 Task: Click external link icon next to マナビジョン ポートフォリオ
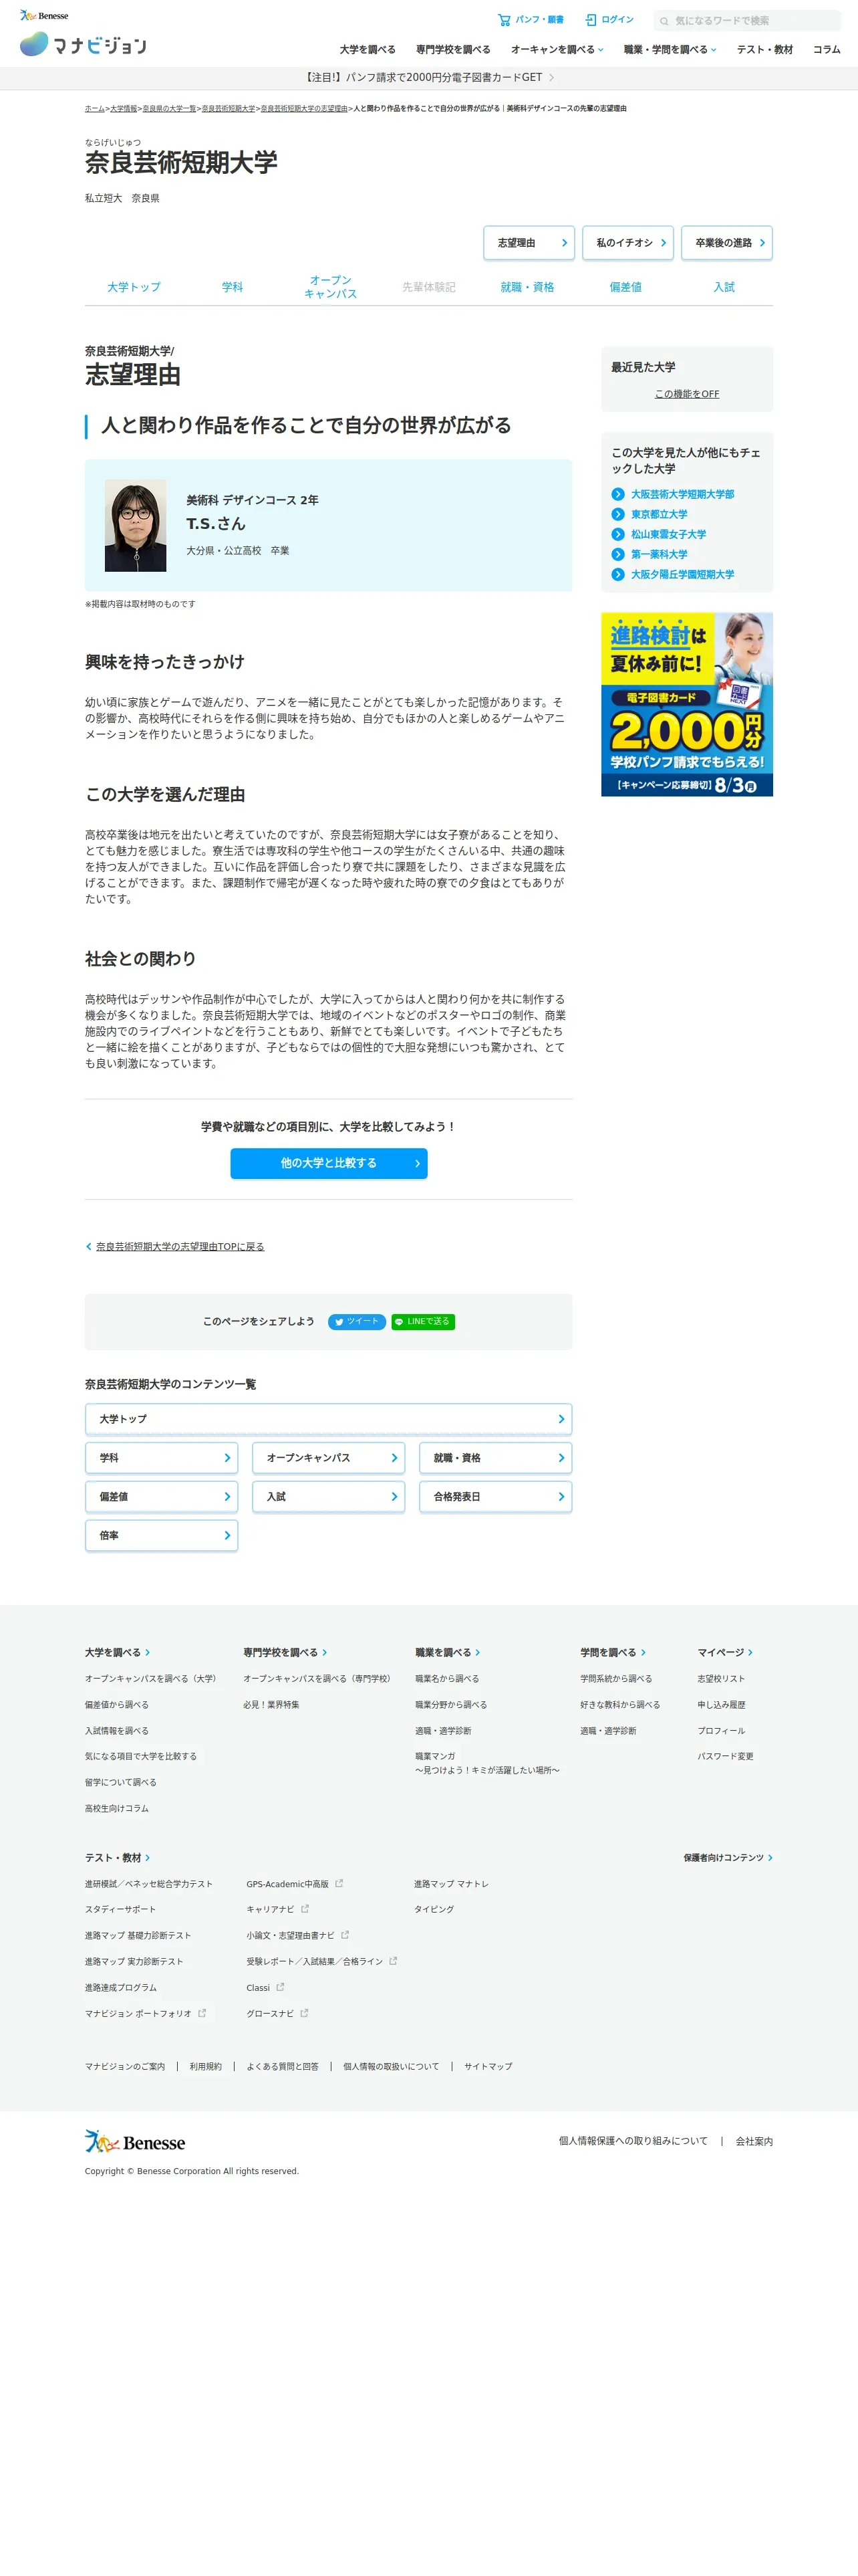(x=202, y=2013)
